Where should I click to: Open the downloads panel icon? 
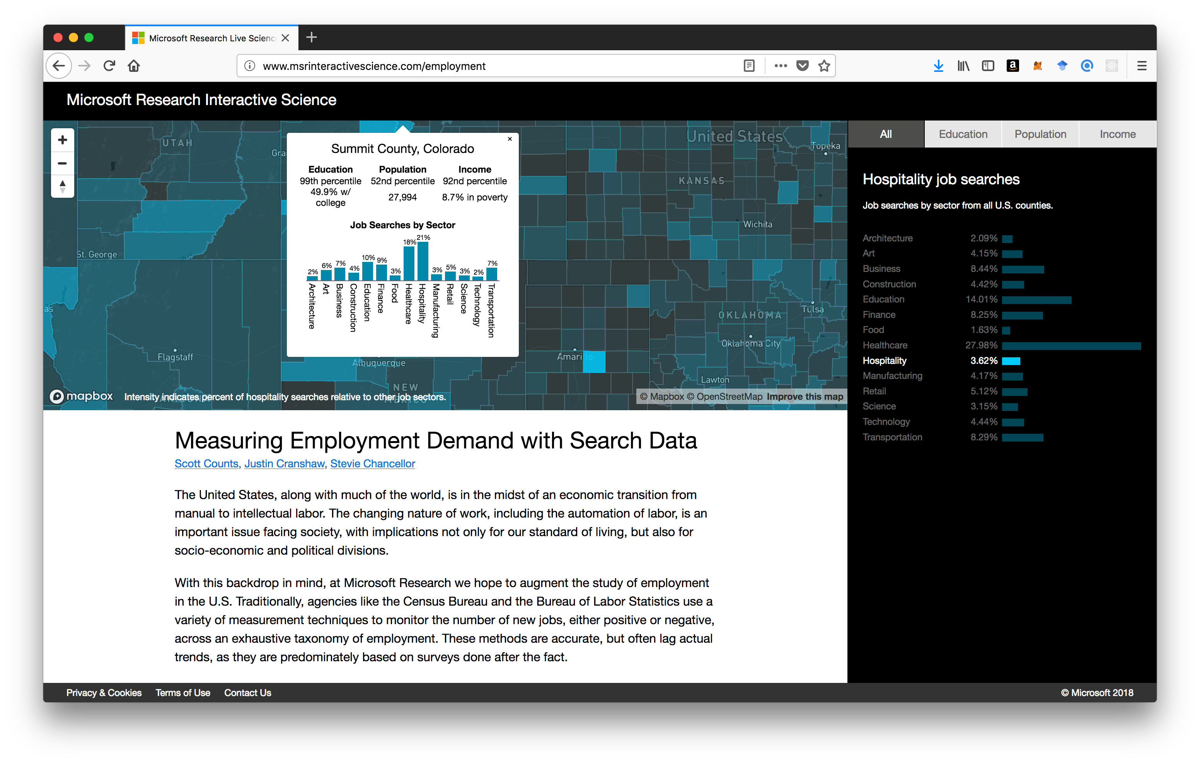tap(939, 65)
